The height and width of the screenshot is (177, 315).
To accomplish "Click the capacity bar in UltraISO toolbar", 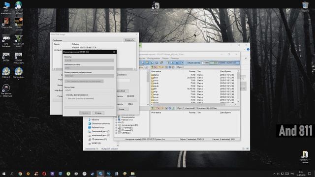I will (x=224, y=63).
